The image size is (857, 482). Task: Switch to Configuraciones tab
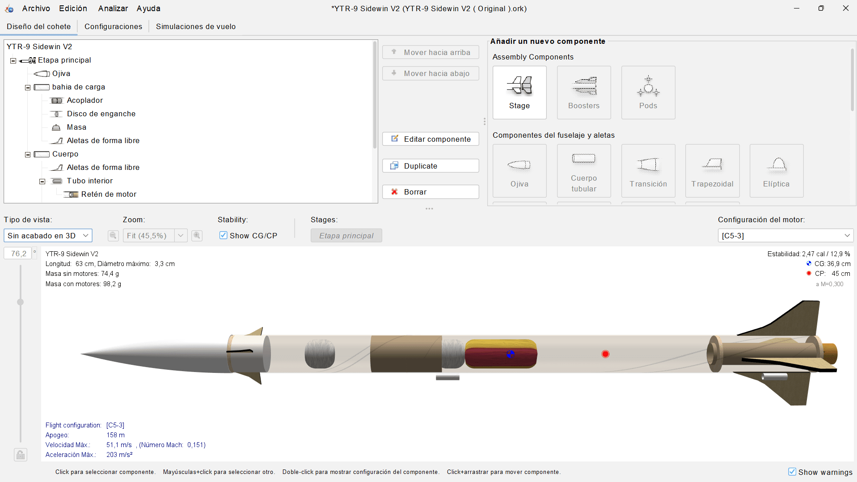pos(114,26)
